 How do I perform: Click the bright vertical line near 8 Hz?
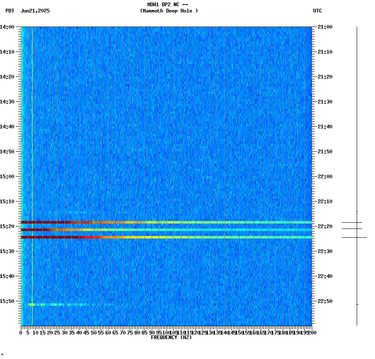point(32,166)
